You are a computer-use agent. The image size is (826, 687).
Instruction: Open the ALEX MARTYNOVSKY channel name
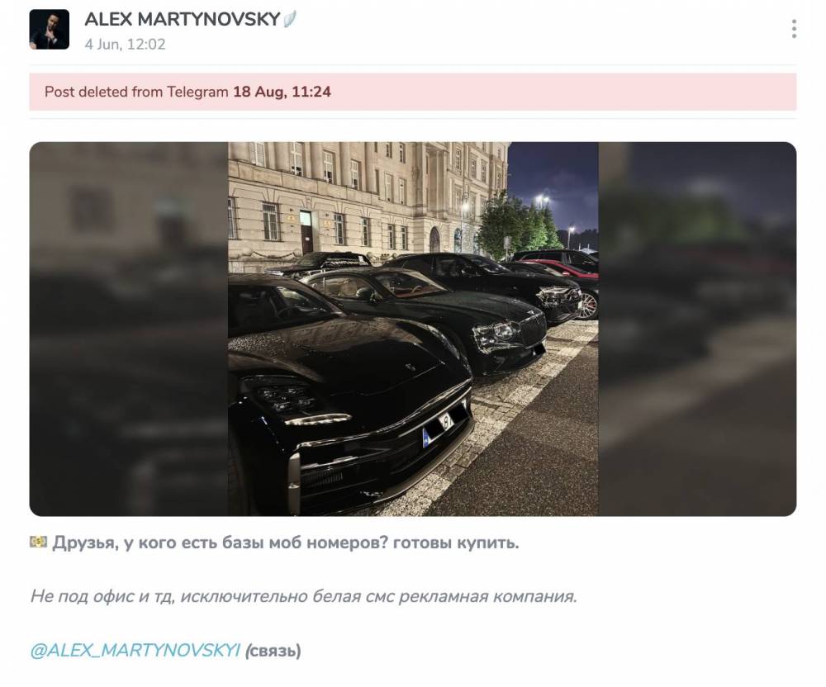pos(183,20)
